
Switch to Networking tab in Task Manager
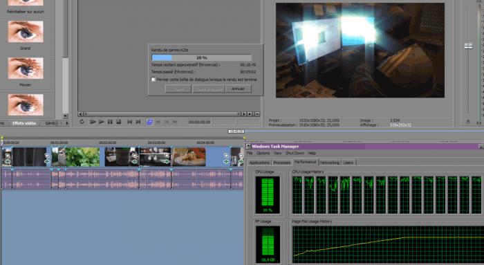pos(330,163)
